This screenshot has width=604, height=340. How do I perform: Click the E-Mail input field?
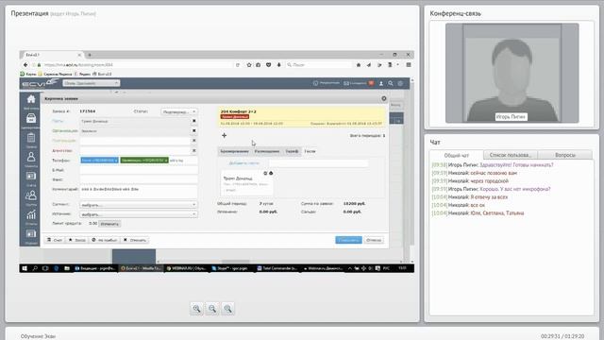[x=139, y=170]
